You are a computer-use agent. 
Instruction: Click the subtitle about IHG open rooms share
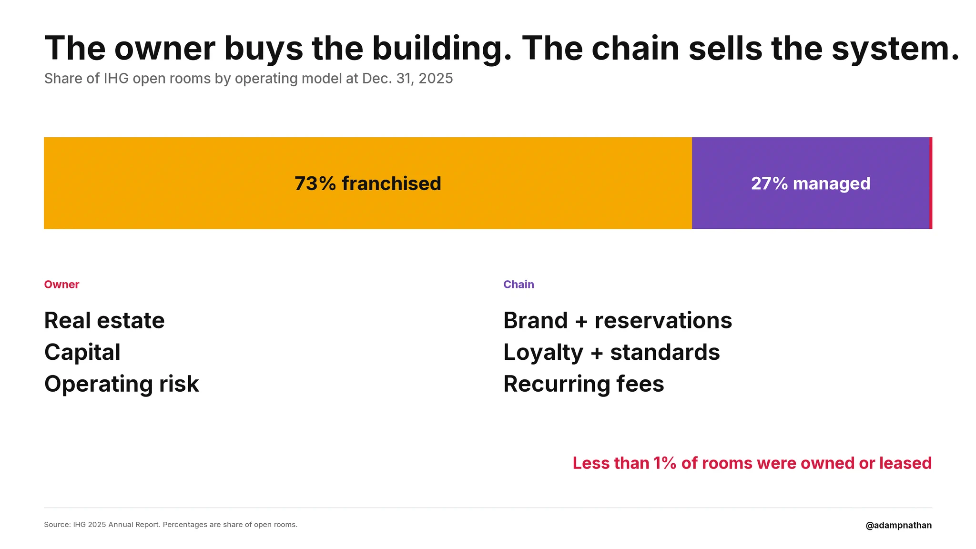[x=248, y=79]
